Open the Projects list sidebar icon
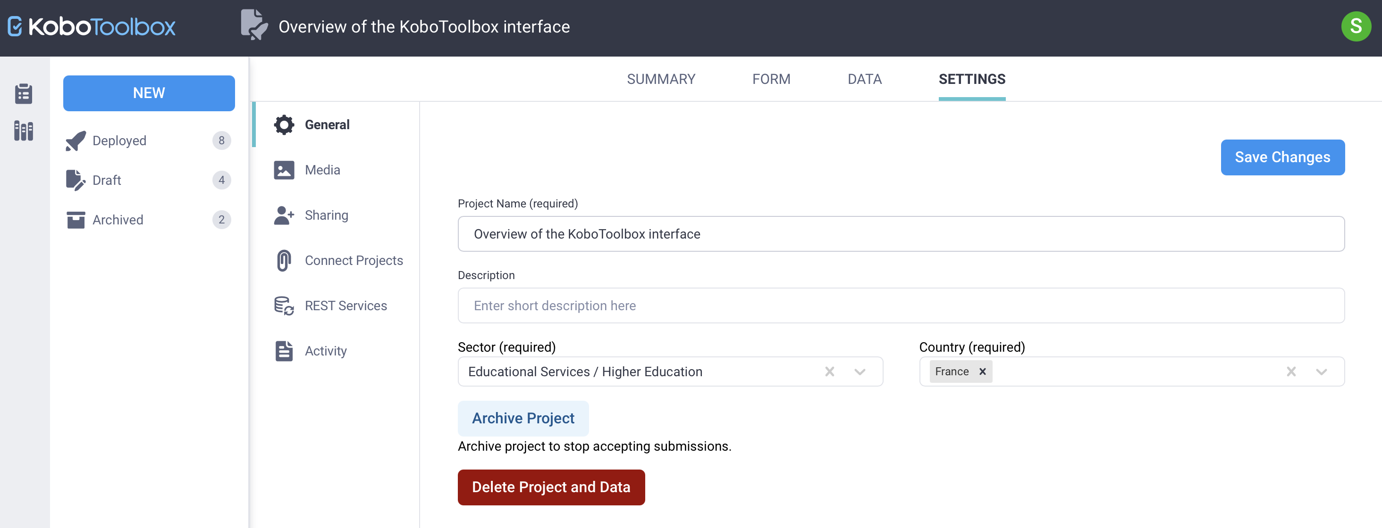Screen dimensions: 1382x528 point(24,94)
